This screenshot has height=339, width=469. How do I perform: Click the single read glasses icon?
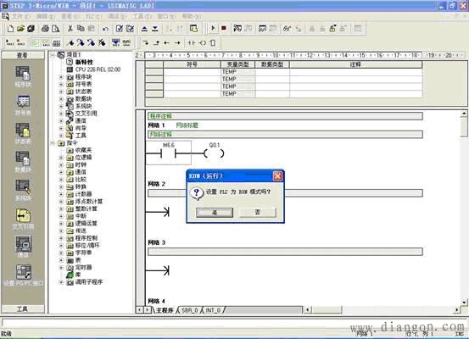[287, 29]
